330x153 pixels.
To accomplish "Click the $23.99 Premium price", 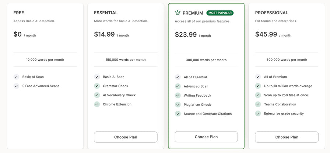I will click(186, 34).
